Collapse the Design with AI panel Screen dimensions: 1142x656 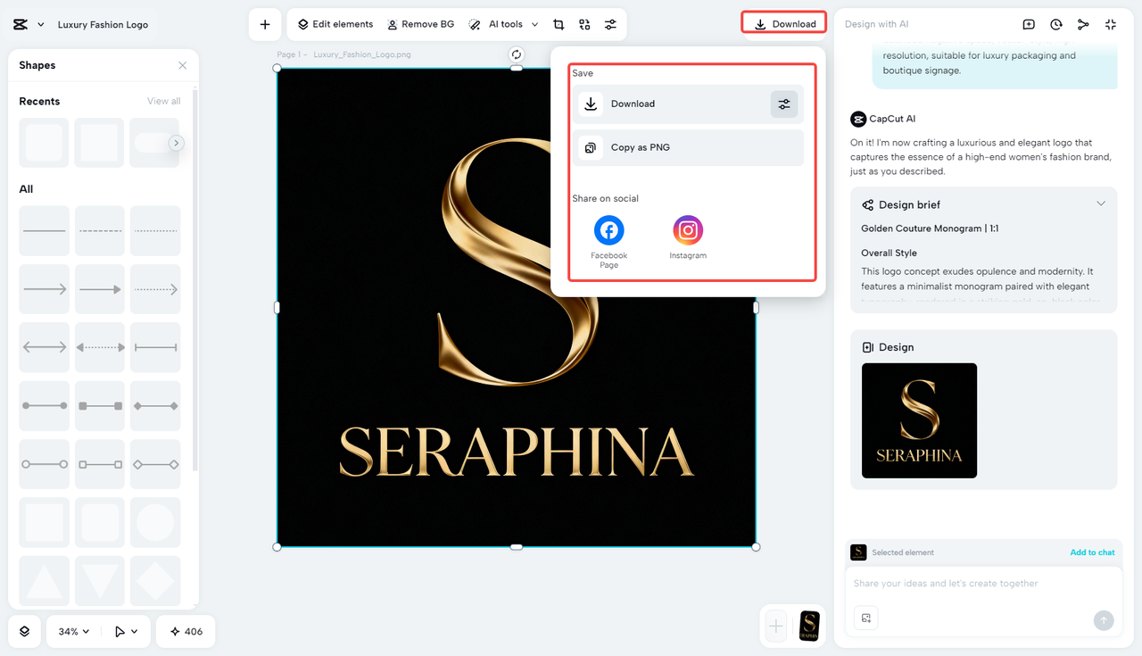(x=1111, y=24)
